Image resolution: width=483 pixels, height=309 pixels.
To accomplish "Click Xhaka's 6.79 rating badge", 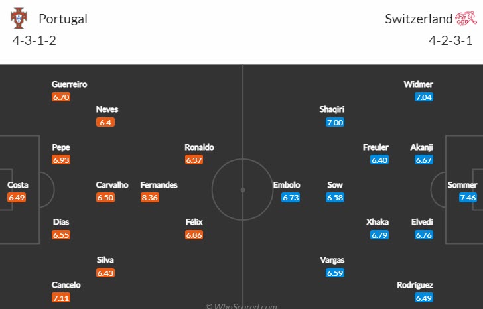I will coord(380,235).
